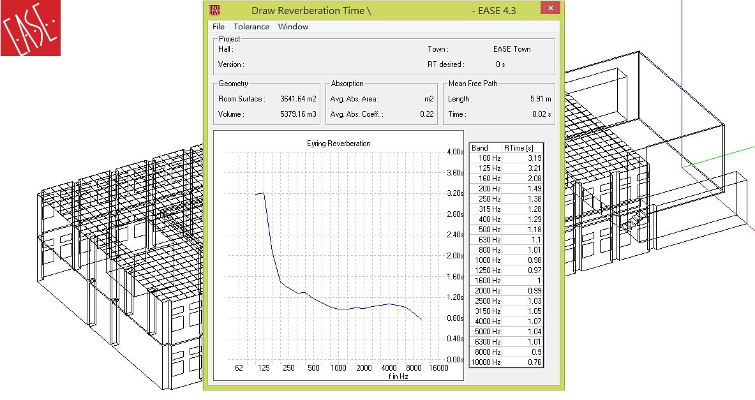This screenshot has height=400, width=755.
Task: Select the 10000 Hz band row
Action: [506, 362]
